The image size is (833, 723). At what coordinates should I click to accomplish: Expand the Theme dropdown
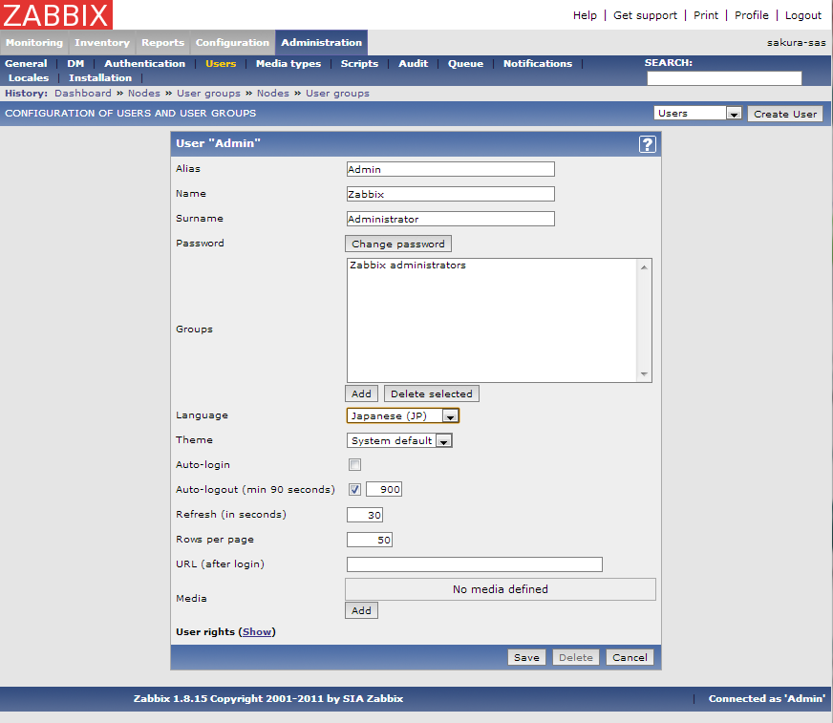pyautogui.click(x=398, y=441)
